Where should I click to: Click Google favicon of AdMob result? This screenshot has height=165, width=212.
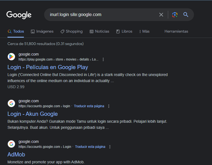point(11,144)
